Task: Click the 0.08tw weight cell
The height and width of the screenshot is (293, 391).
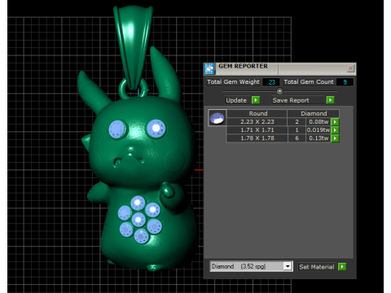Action: click(x=319, y=122)
